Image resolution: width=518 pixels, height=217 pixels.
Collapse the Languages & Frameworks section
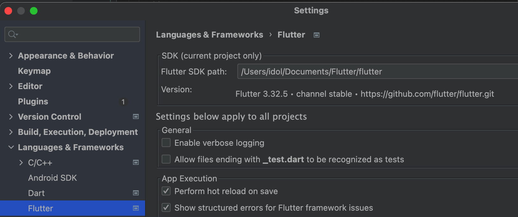[11, 147]
